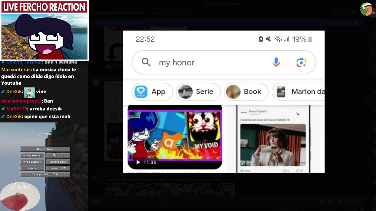Image resolution: width=376 pixels, height=211 pixels.
Task: Tap the magnifier icon in search bar
Action: [x=146, y=62]
